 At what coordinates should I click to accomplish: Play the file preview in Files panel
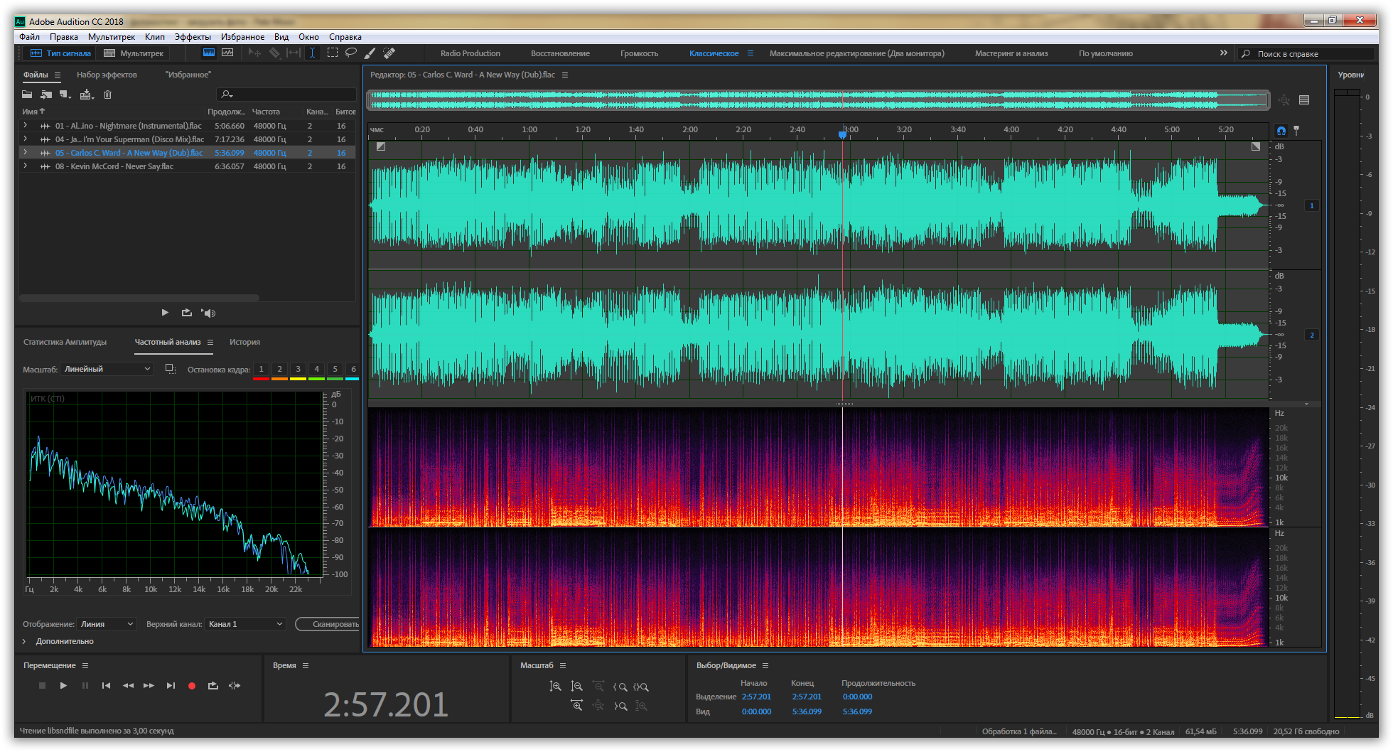[165, 313]
